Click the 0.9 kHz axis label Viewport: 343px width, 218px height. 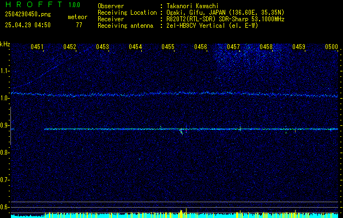click(x=4, y=125)
